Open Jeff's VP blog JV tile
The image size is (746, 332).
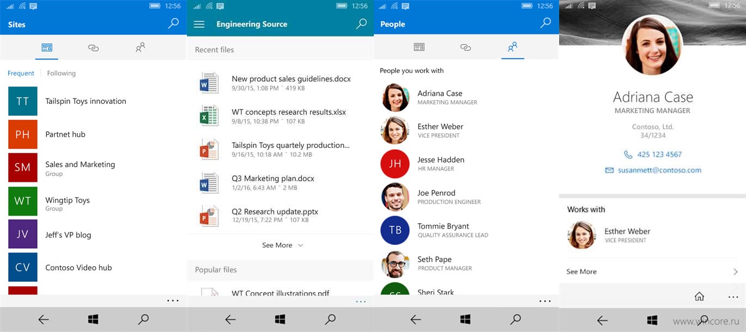[x=23, y=235]
